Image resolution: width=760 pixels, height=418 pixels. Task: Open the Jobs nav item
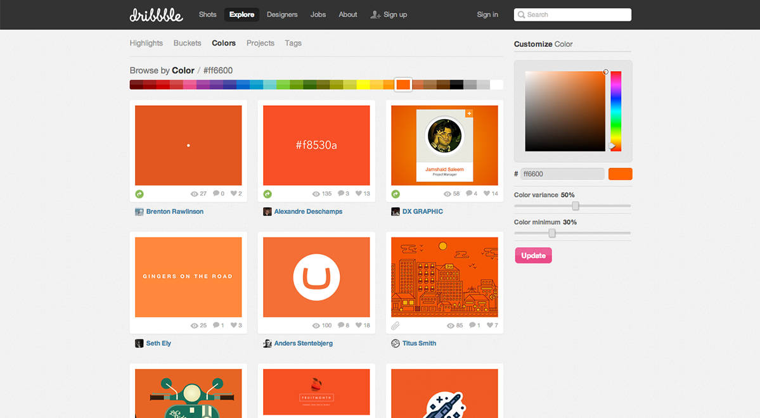[x=318, y=15]
